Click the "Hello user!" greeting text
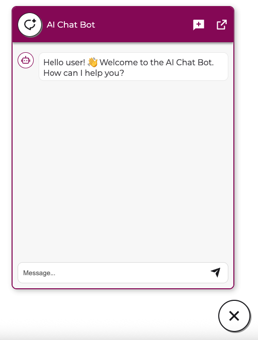258x340 pixels. point(64,62)
